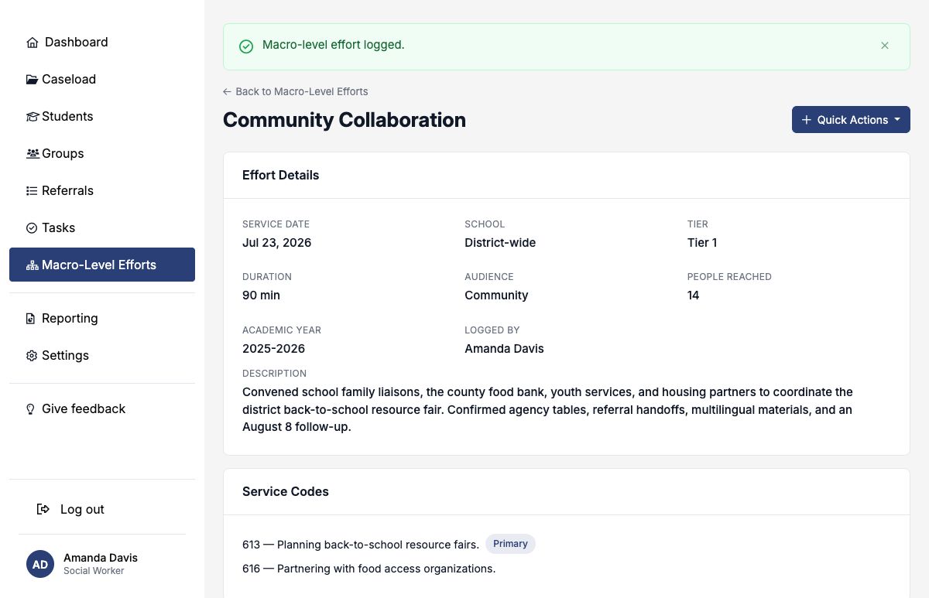This screenshot has height=598, width=929.
Task: Click the Macro-Level Efforts hierarchy icon
Action: pyautogui.click(x=33, y=265)
